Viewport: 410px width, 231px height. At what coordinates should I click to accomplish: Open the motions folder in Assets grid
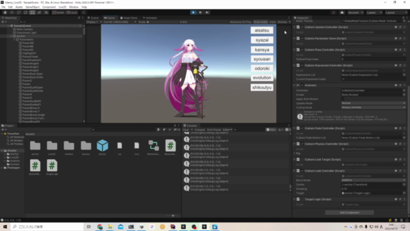click(x=69, y=147)
